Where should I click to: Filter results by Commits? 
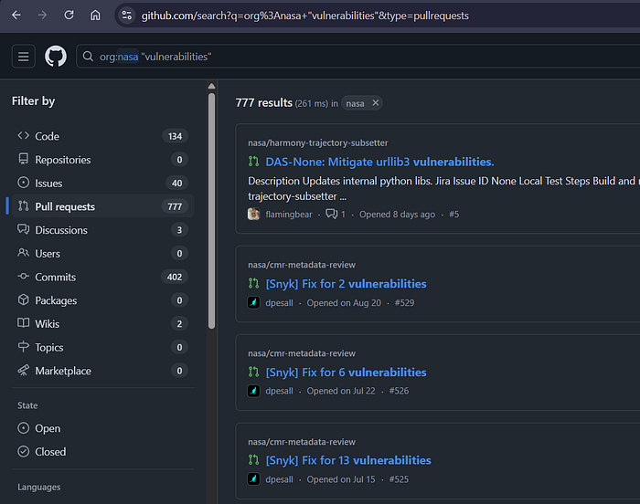[102, 277]
